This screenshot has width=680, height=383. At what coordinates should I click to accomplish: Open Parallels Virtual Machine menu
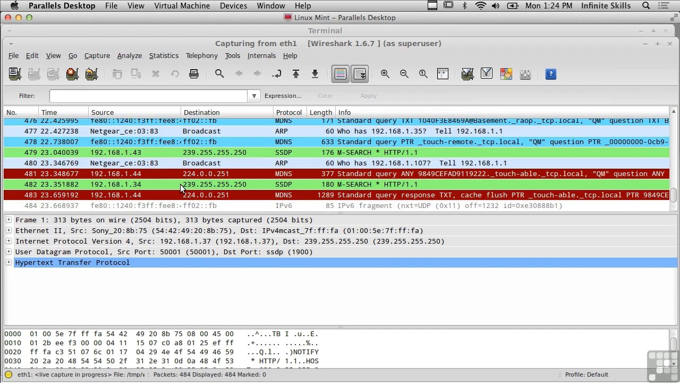click(181, 6)
